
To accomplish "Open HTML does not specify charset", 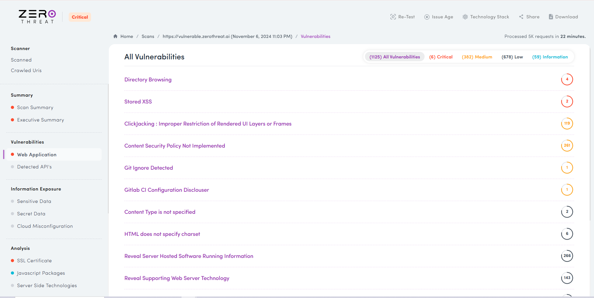I will click(162, 234).
